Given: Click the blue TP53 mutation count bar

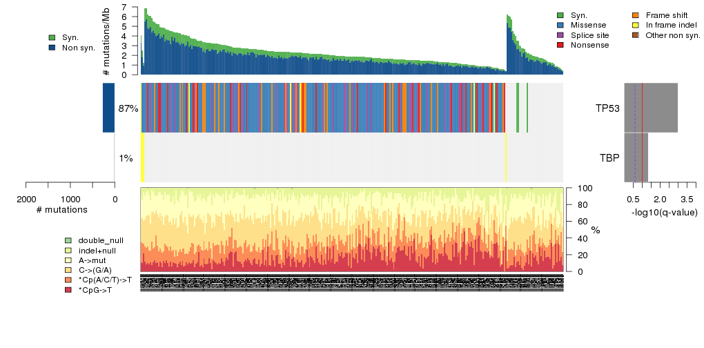Looking at the screenshot, I should 108,108.
